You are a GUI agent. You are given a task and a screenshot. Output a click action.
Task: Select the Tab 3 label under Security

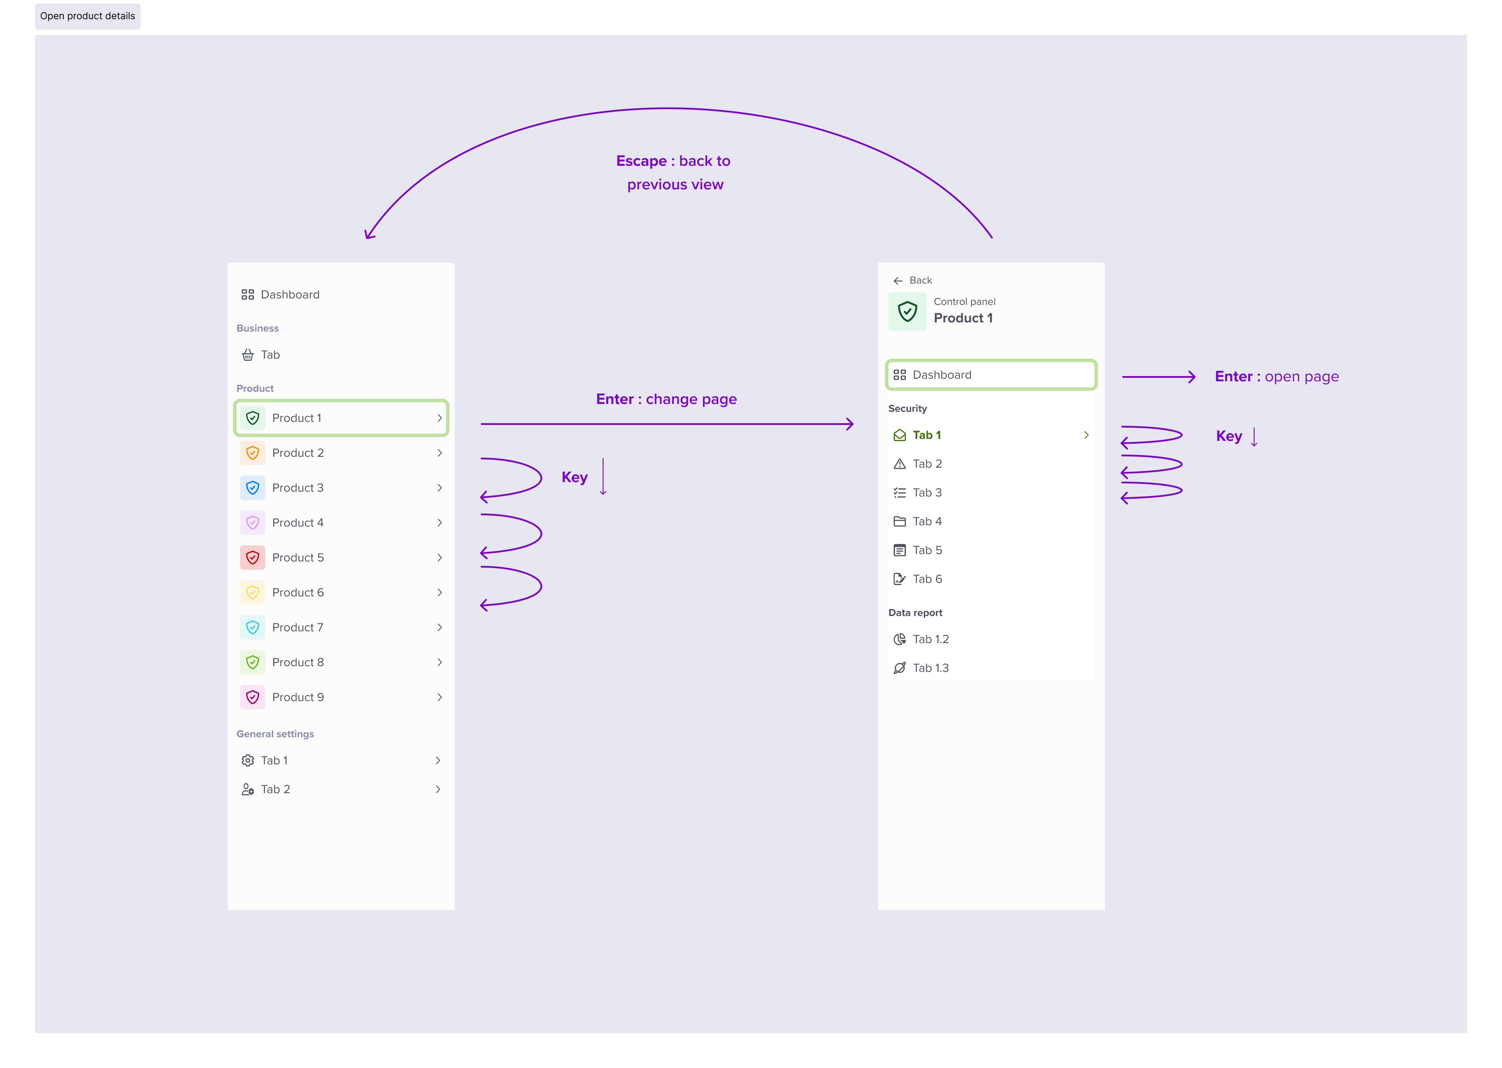click(927, 493)
